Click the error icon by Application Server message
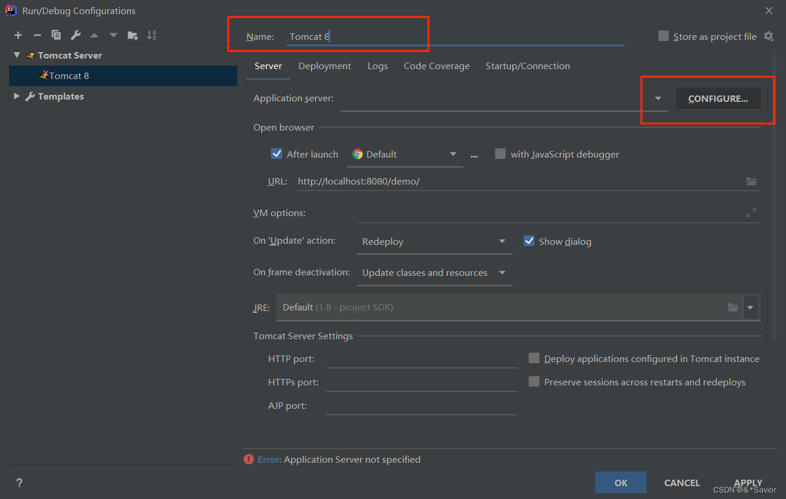Screen dimensions: 786x499 [249, 459]
